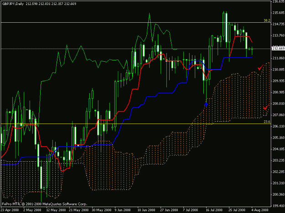285x213 pixels.
Task: Click the 30 May 2008 date label
Action: 101,210
